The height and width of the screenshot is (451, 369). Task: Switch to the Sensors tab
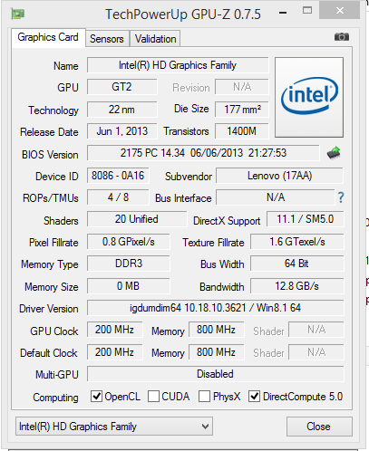coord(107,39)
